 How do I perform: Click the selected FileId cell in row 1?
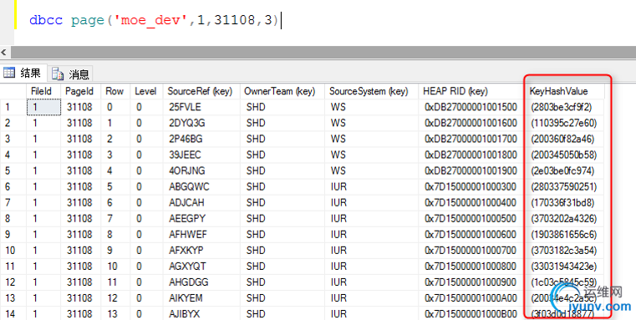click(43, 107)
